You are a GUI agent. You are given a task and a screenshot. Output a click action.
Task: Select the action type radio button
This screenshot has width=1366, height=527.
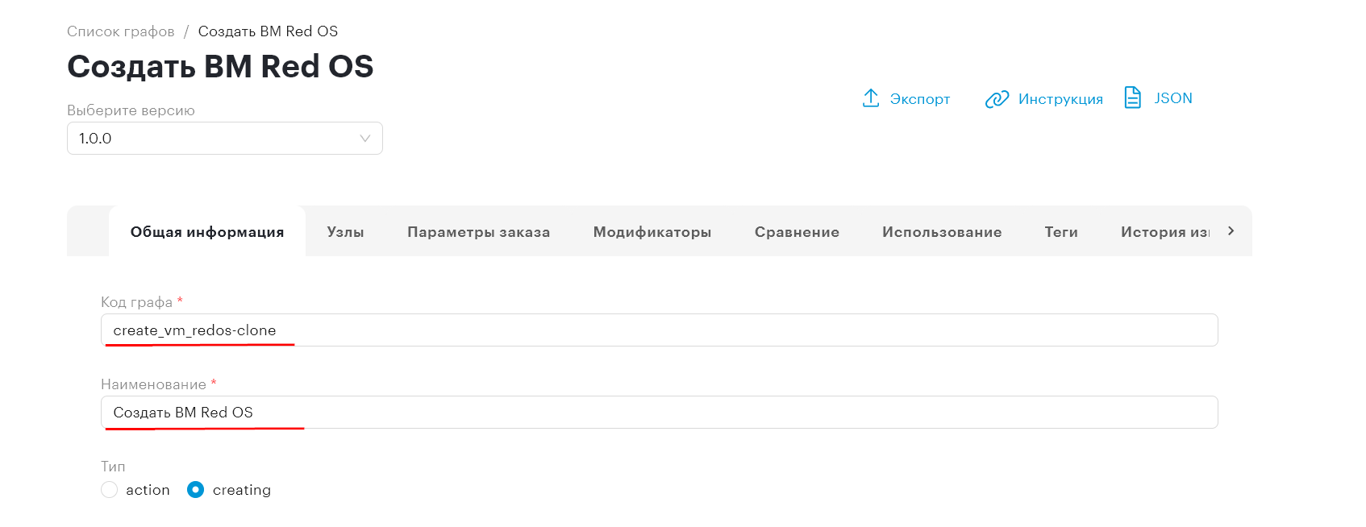click(x=110, y=490)
